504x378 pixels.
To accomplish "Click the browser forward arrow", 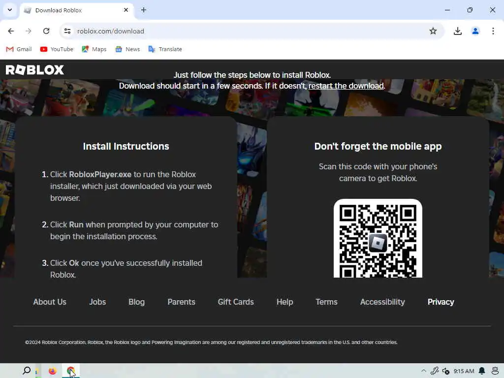I will pyautogui.click(x=29, y=31).
